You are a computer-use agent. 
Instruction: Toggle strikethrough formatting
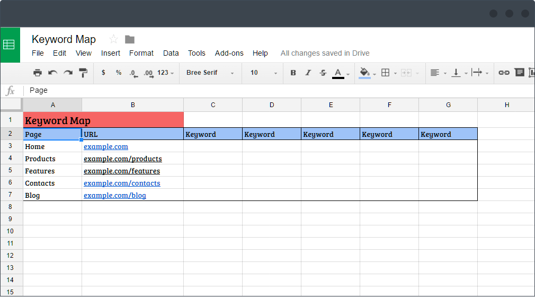tap(323, 73)
